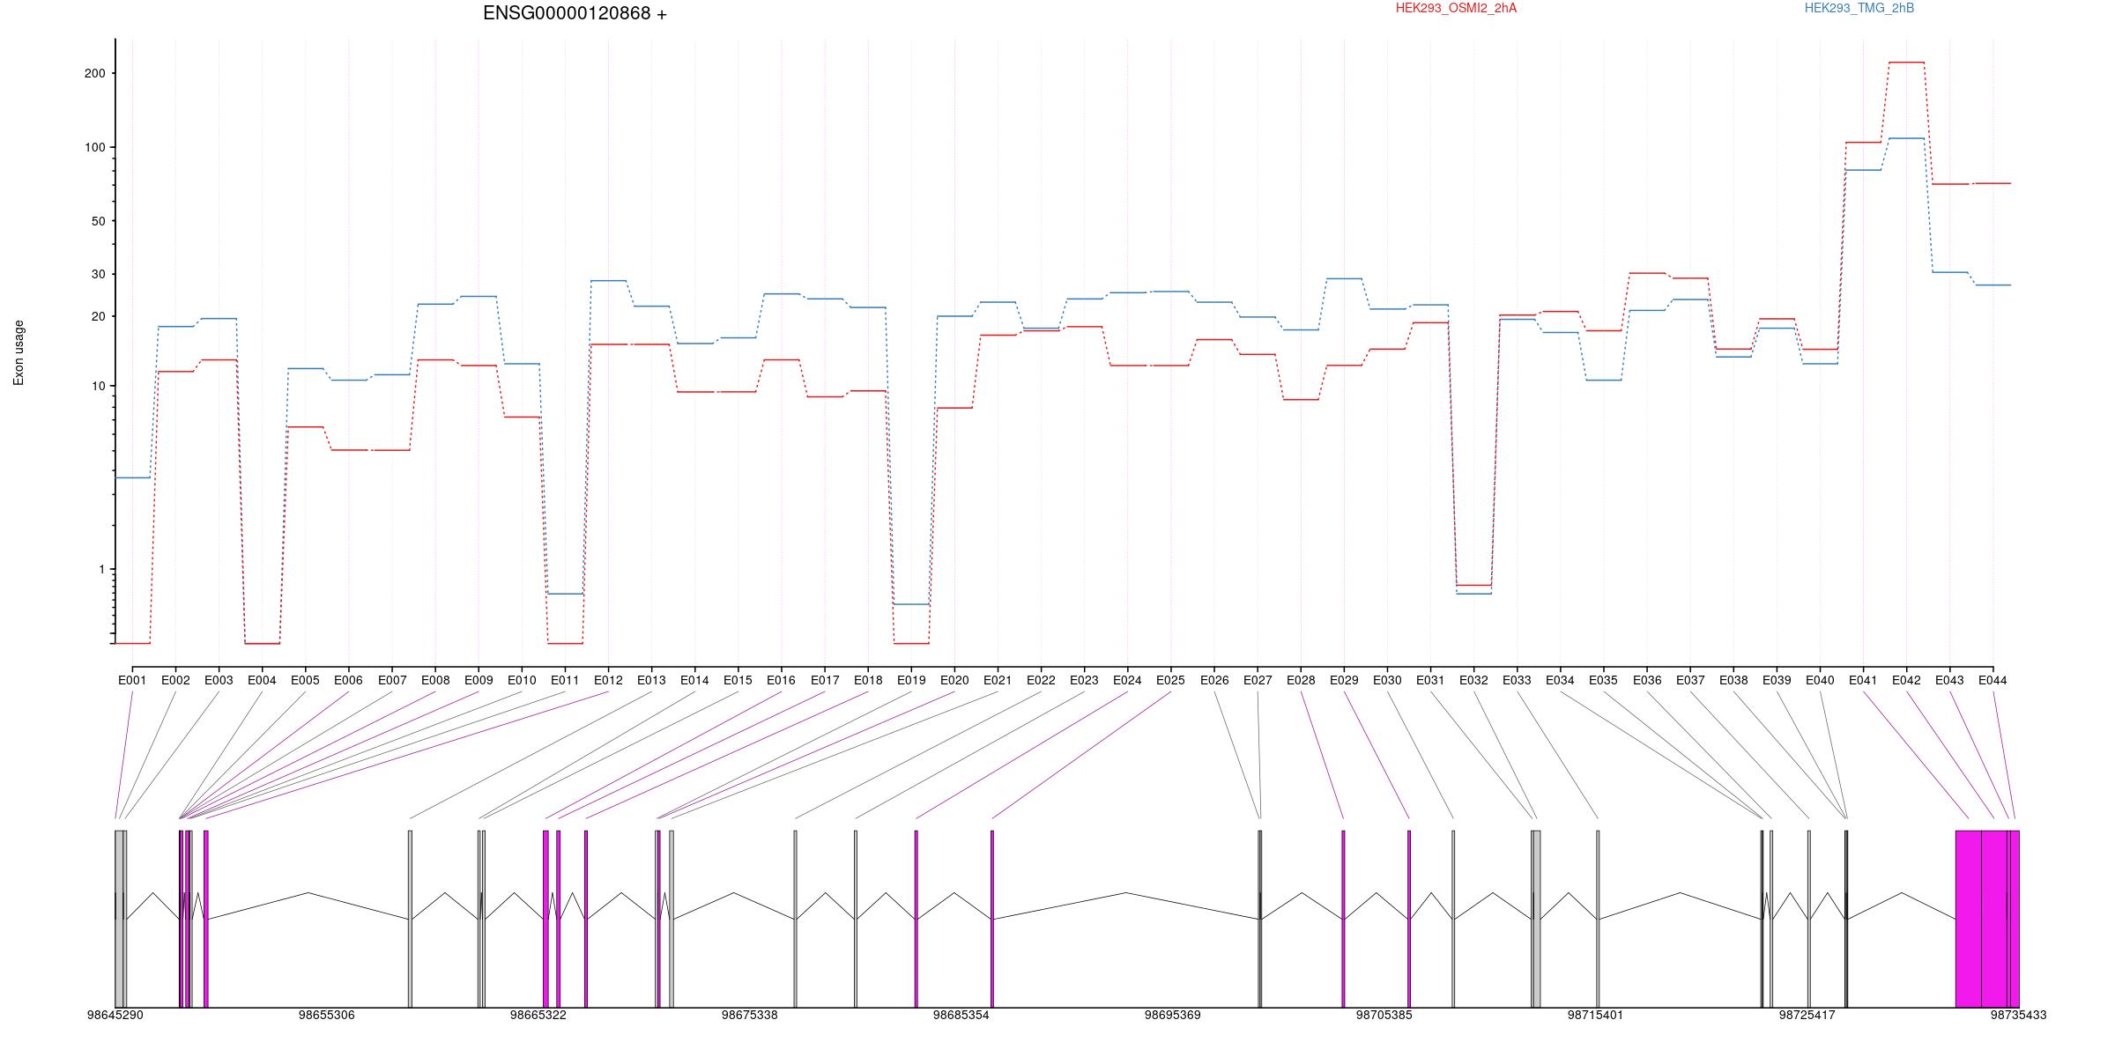Click exon label E006
This screenshot has height=1057, width=2115.
tap(348, 680)
